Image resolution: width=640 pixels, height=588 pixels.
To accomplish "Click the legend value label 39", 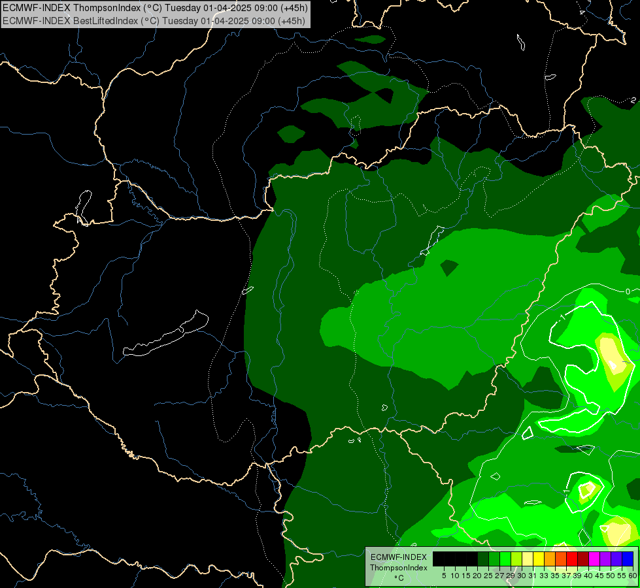I will (x=577, y=576).
